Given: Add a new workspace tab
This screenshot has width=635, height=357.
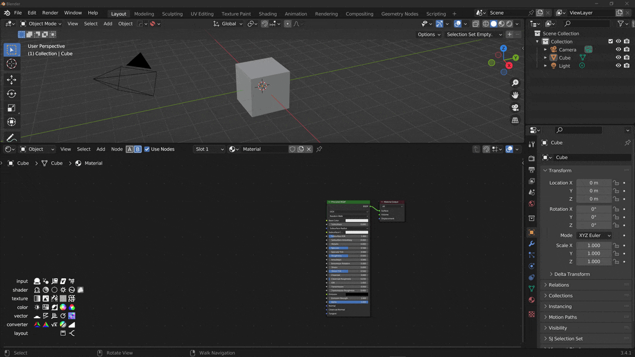Looking at the screenshot, I should [454, 14].
